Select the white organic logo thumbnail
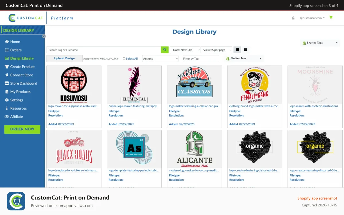This screenshot has width=344, height=215. coord(255,149)
